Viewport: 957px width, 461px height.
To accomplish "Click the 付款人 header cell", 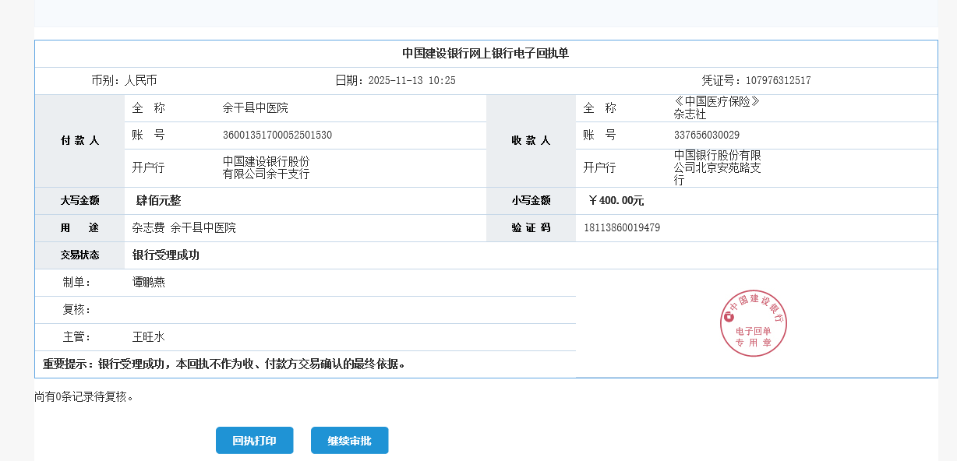I will click(x=79, y=141).
